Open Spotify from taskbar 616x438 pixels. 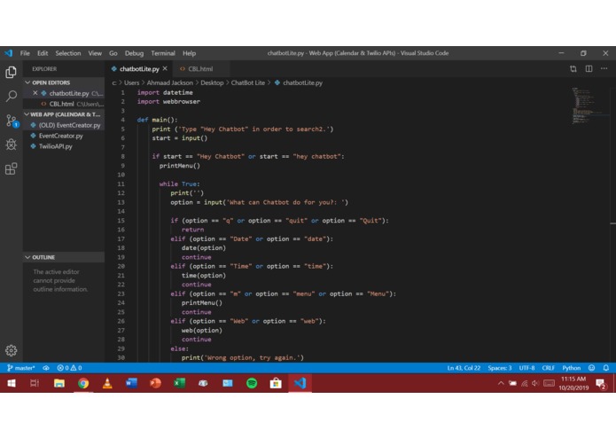252,383
